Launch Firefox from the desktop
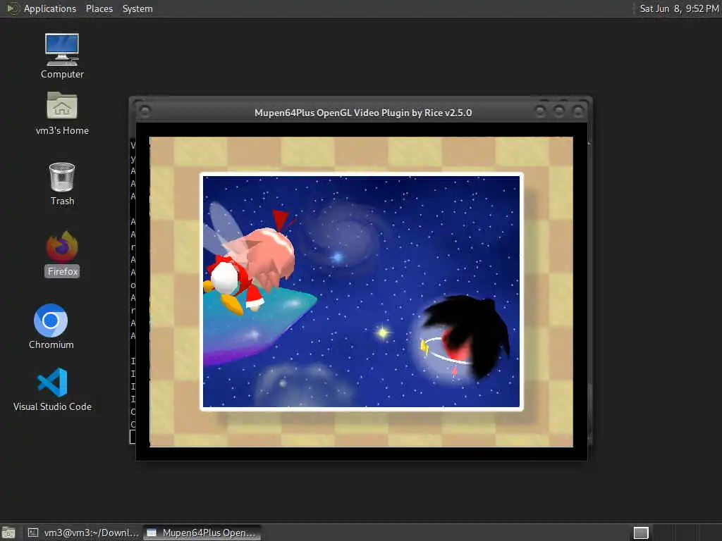This screenshot has width=722, height=541. pyautogui.click(x=62, y=254)
